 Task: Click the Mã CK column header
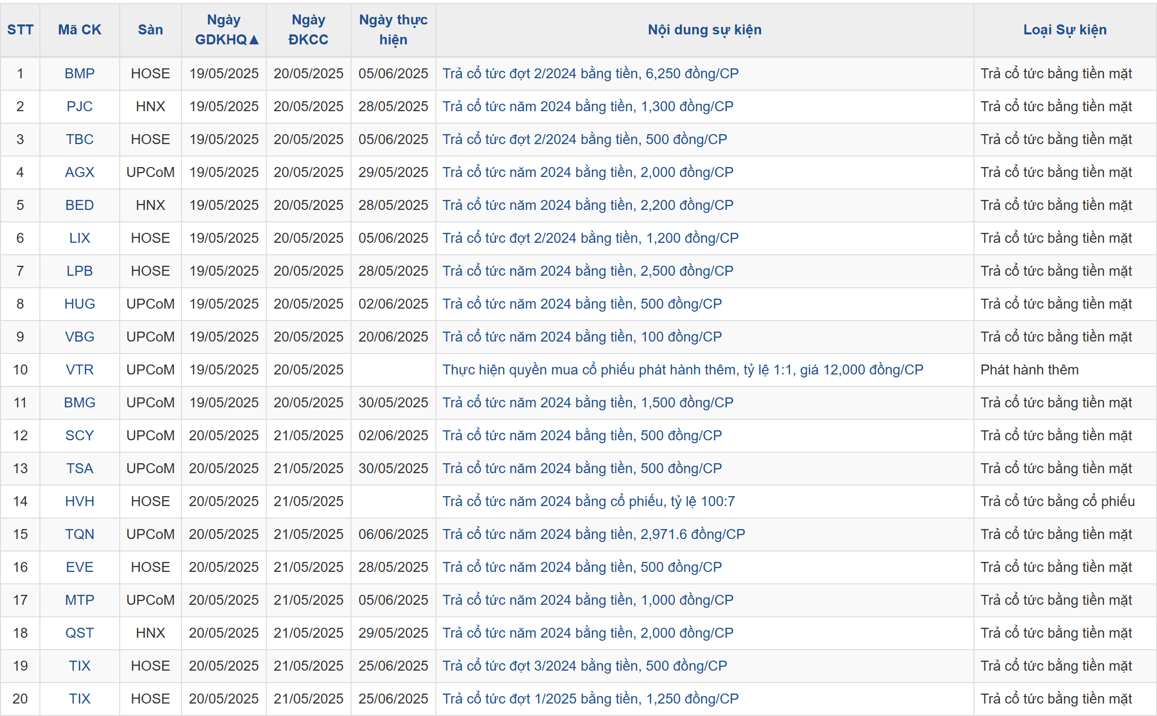(80, 30)
